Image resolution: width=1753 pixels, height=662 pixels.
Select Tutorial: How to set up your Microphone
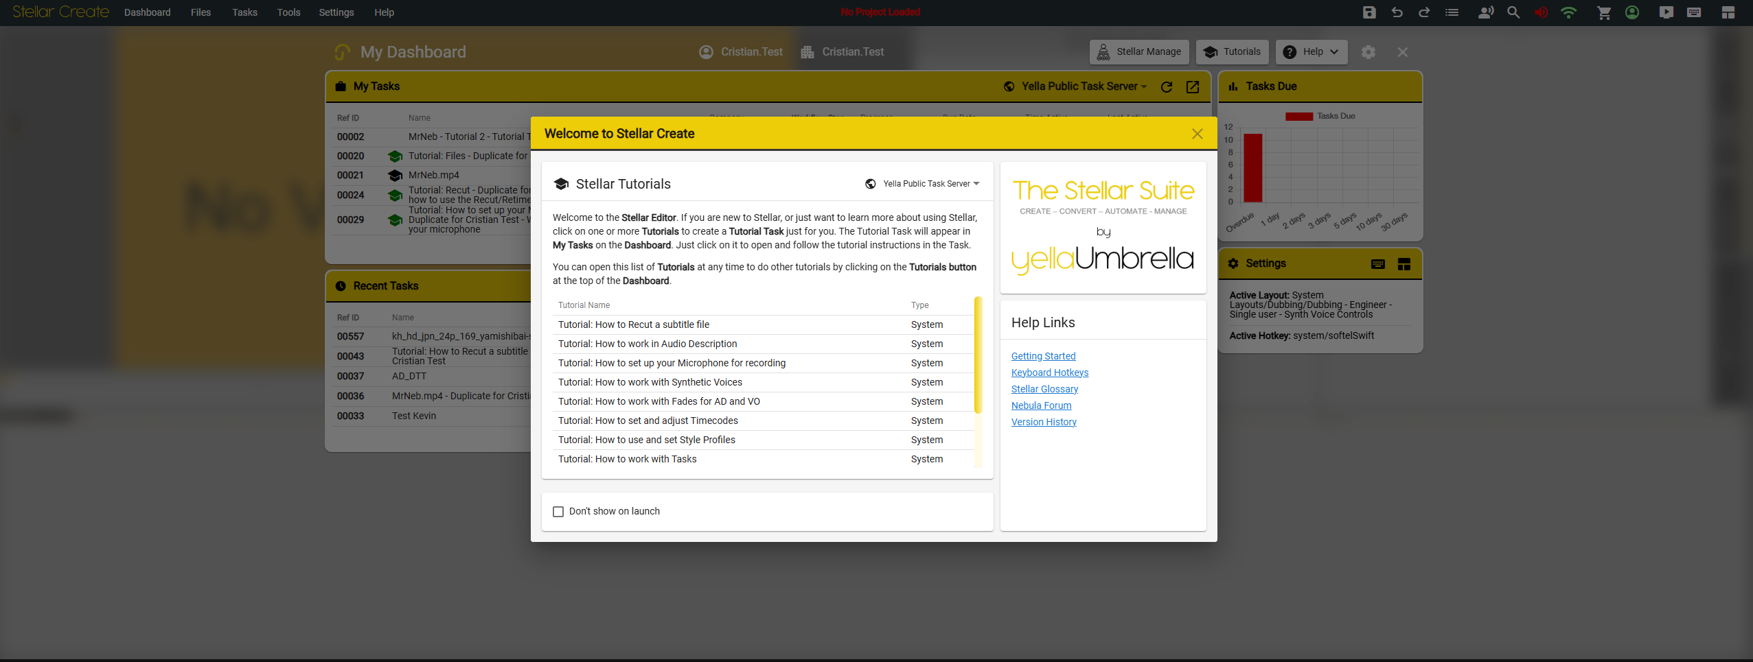click(x=764, y=363)
